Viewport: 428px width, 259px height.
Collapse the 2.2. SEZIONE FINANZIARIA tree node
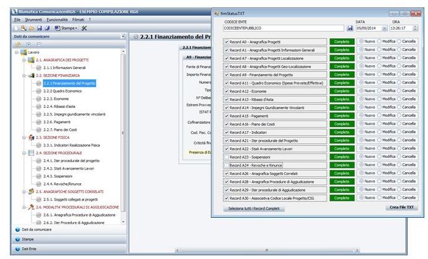[24, 75]
